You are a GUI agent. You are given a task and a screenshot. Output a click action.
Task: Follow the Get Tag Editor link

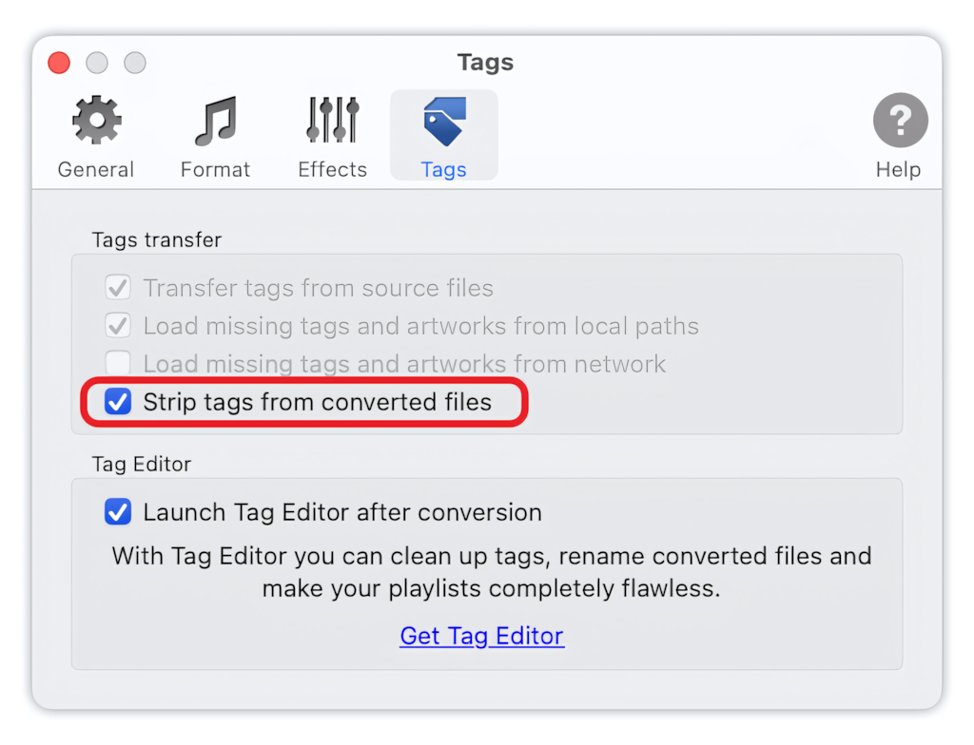(482, 636)
